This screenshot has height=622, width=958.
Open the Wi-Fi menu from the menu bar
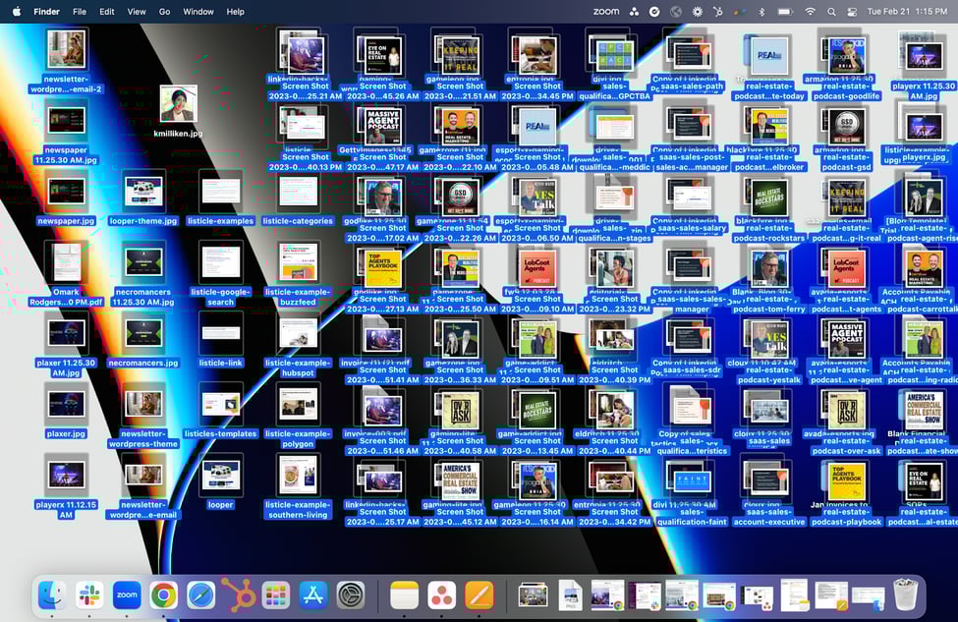click(811, 11)
